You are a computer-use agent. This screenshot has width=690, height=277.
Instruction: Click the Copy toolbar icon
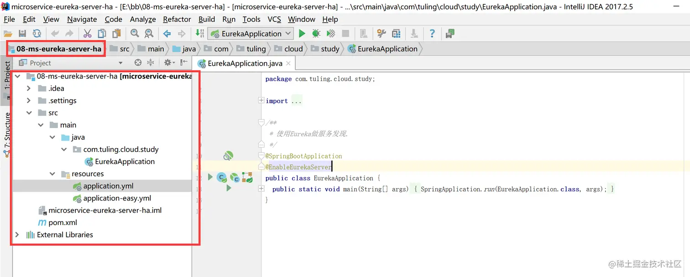tap(102, 33)
